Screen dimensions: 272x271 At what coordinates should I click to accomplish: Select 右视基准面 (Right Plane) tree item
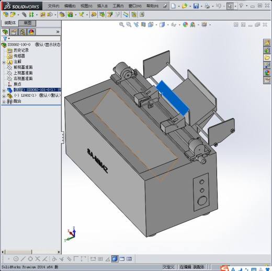(23, 78)
